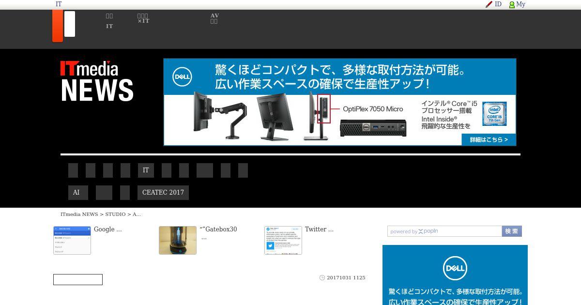This screenshot has width=581, height=305.
Task: Click the Twitter article thumbnail
Action: click(283, 240)
